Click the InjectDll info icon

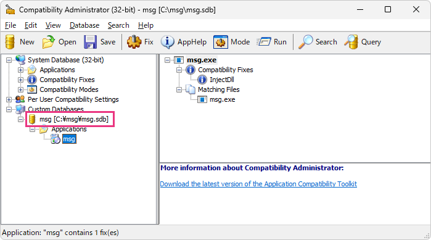pos(202,80)
